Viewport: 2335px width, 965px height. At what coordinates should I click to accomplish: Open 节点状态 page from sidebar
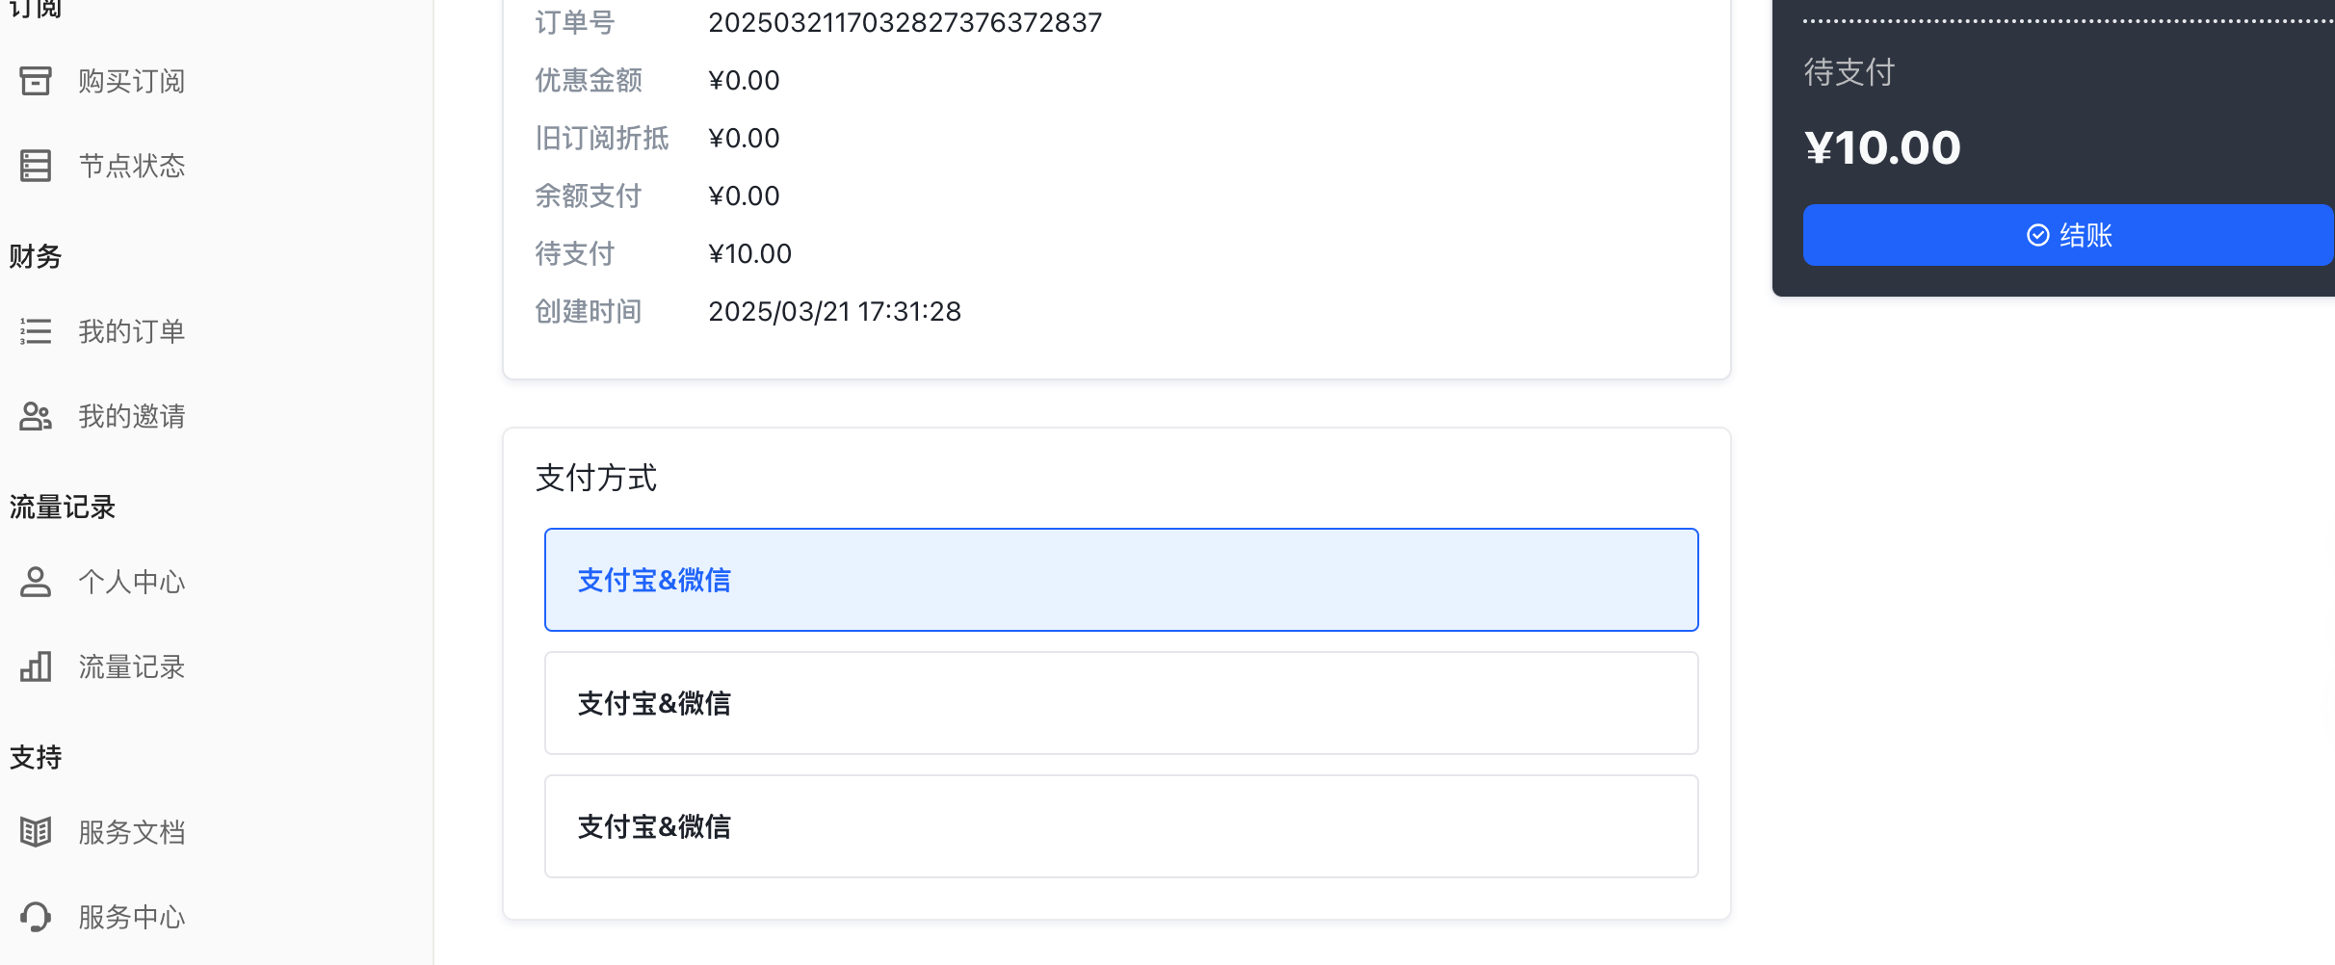click(x=132, y=166)
